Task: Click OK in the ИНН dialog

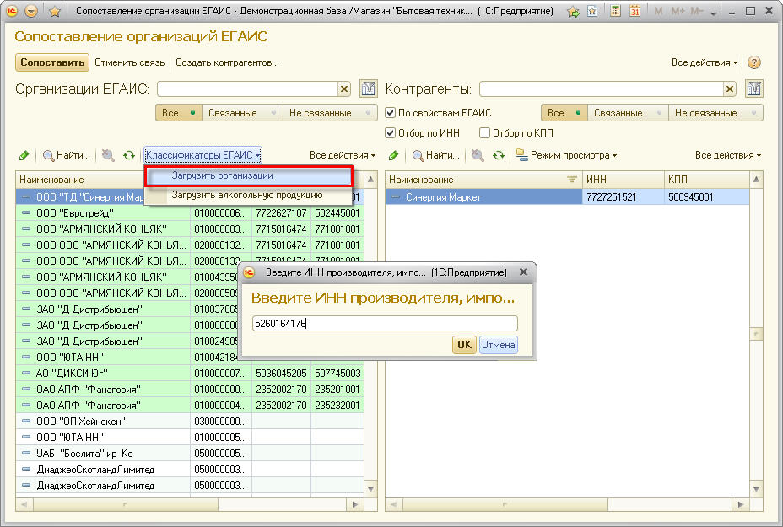Action: 464,345
